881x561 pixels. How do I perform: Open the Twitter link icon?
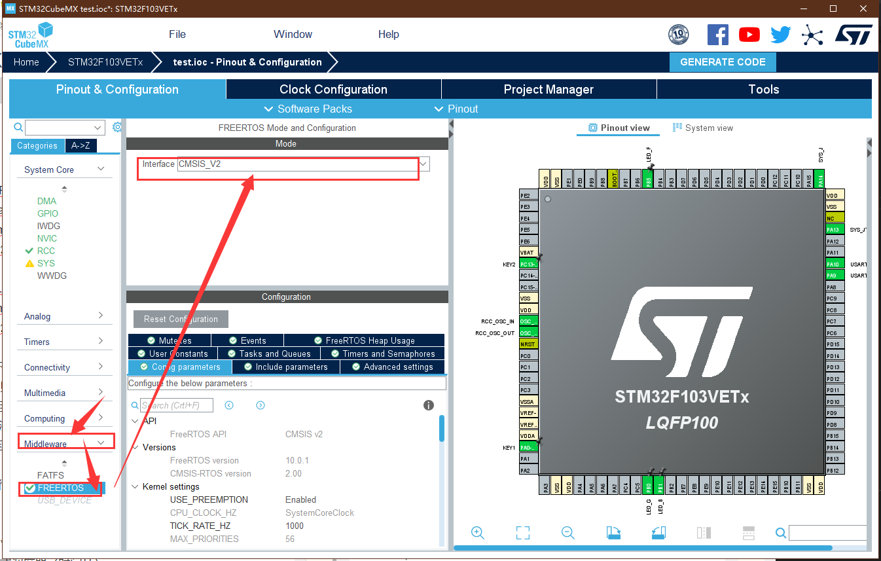point(780,35)
